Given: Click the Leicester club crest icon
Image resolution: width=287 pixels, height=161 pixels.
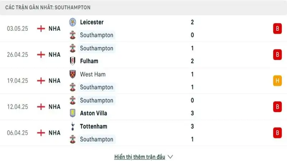Looking at the screenshot, I should tap(73, 22).
